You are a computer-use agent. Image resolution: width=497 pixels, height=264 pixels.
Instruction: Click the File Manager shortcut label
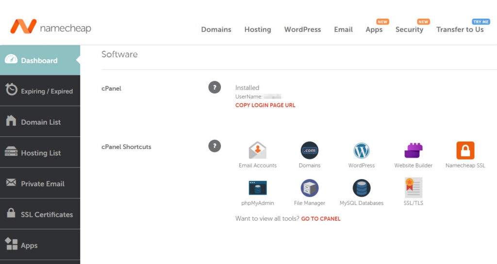pyautogui.click(x=309, y=203)
